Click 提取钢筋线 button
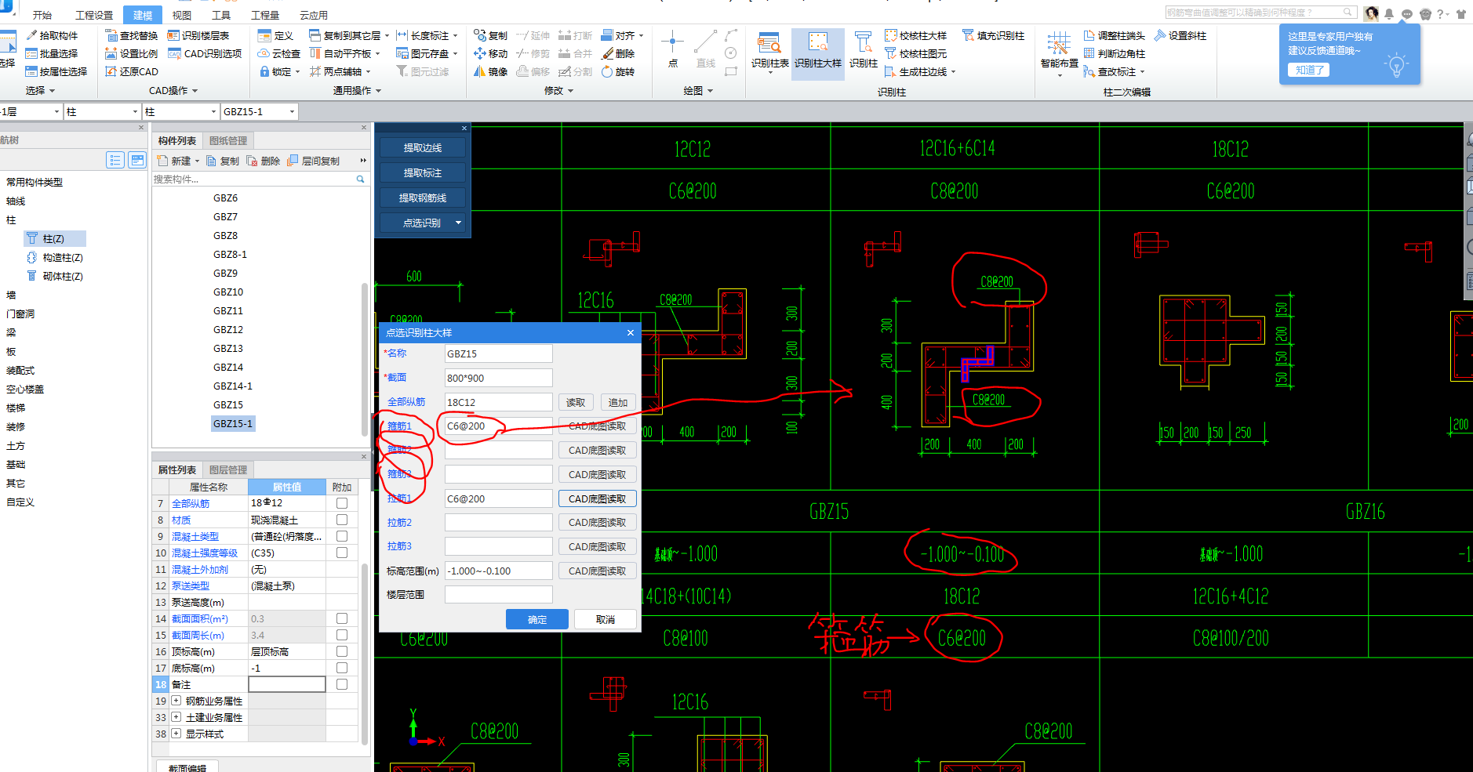1473x772 pixels. point(423,198)
